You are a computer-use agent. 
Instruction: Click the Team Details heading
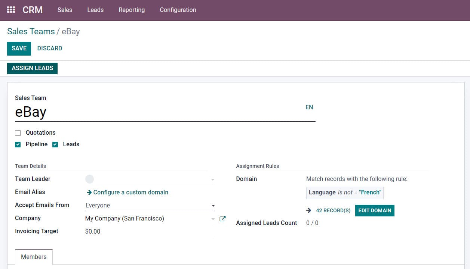click(31, 166)
